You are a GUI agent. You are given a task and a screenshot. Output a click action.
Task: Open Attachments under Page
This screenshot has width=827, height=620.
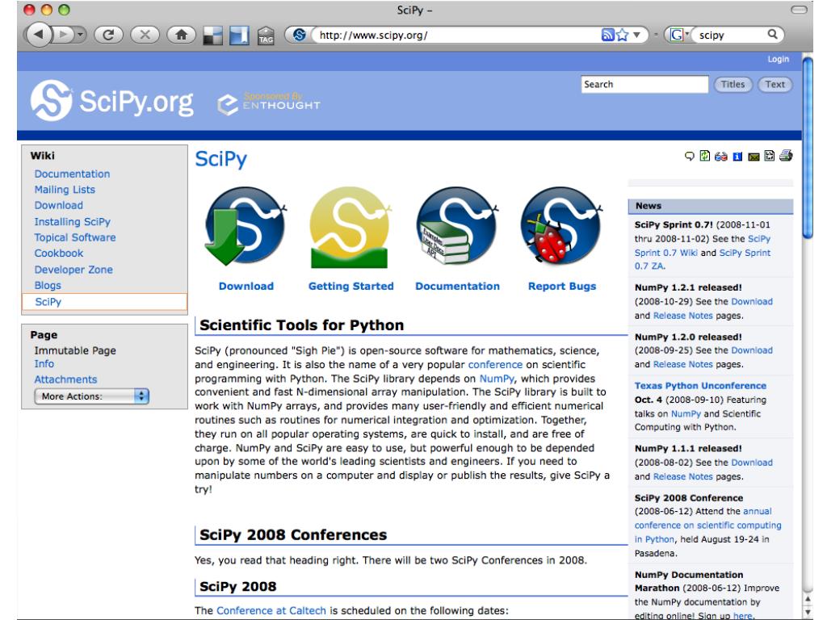(65, 379)
